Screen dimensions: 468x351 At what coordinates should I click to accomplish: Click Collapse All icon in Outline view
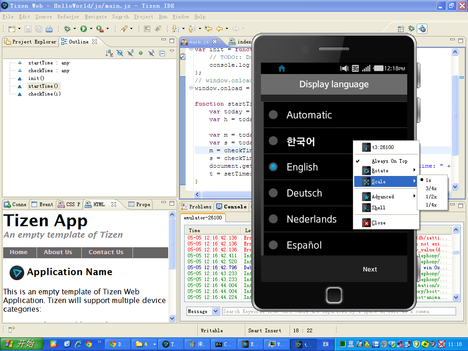(162, 53)
